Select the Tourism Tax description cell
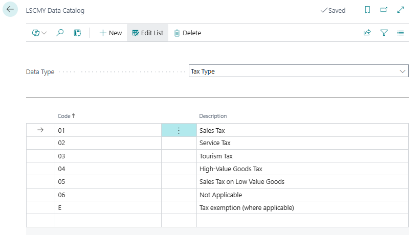420x235 pixels. (x=216, y=156)
